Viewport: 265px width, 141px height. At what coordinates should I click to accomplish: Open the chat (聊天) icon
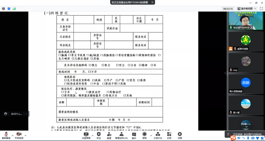pos(134,134)
